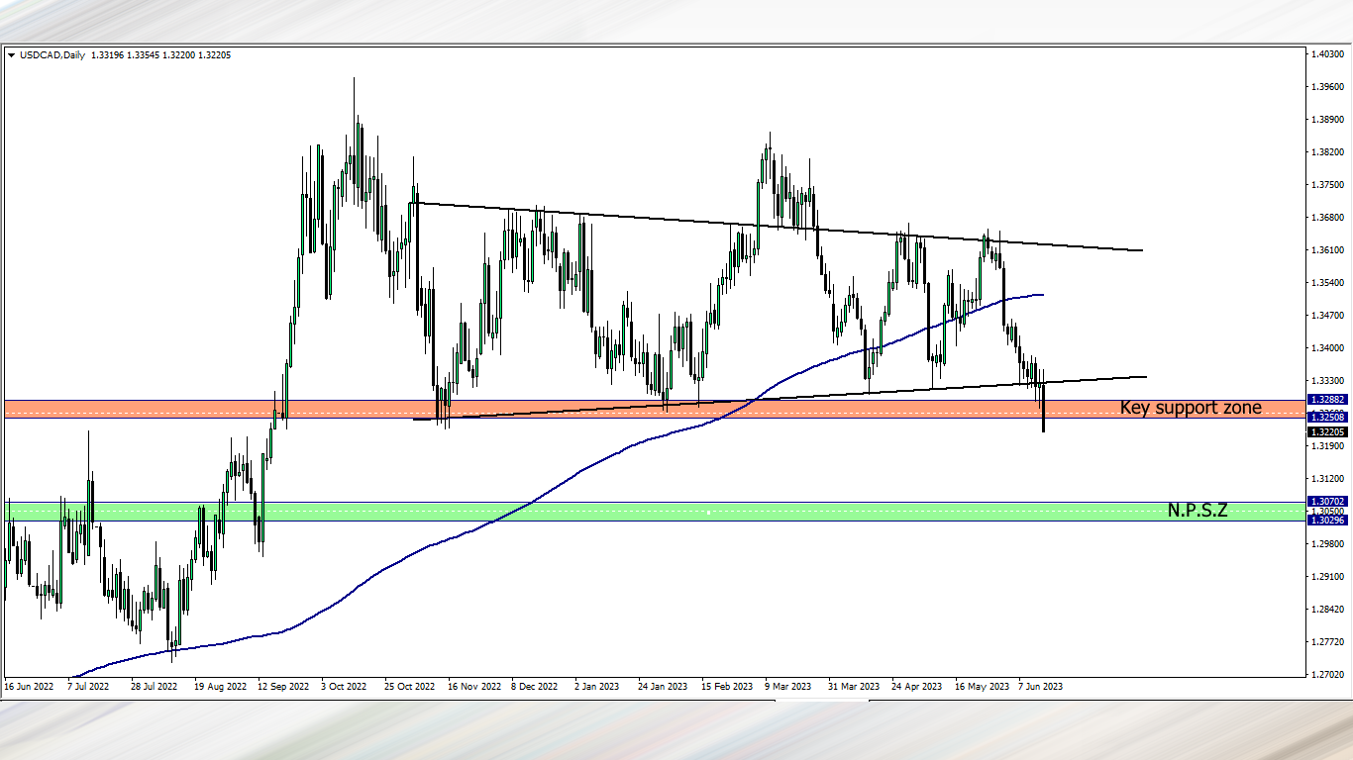Select the 'N.P.S.Z' text label
The height and width of the screenshot is (760, 1353).
(1197, 511)
